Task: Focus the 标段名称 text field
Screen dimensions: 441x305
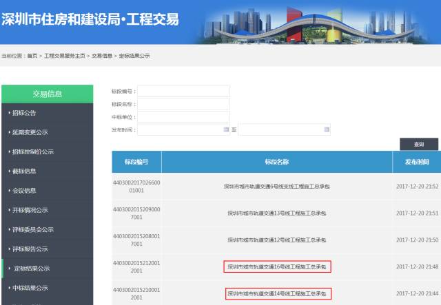Action: pos(183,104)
